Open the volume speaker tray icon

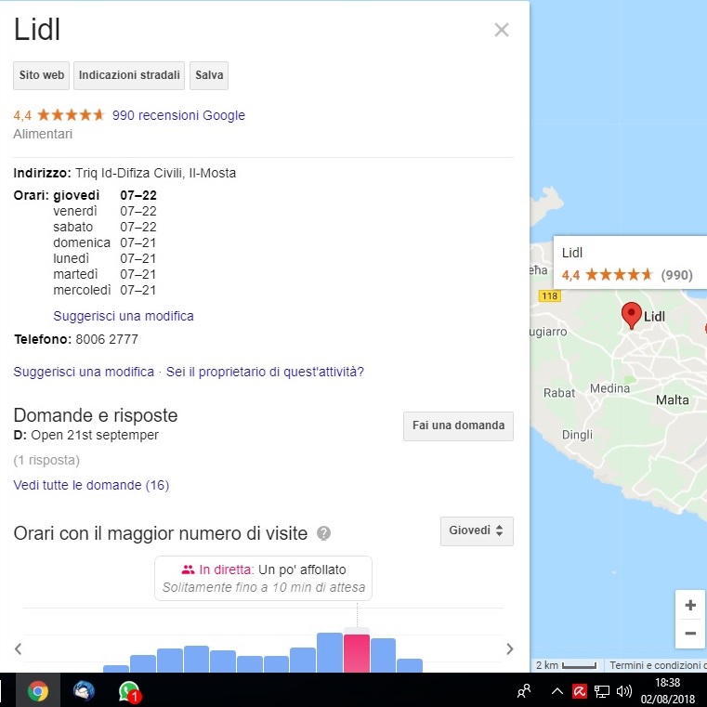[624, 691]
